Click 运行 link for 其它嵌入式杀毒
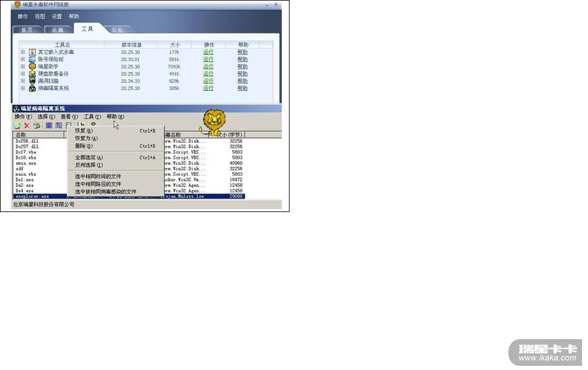 (208, 52)
